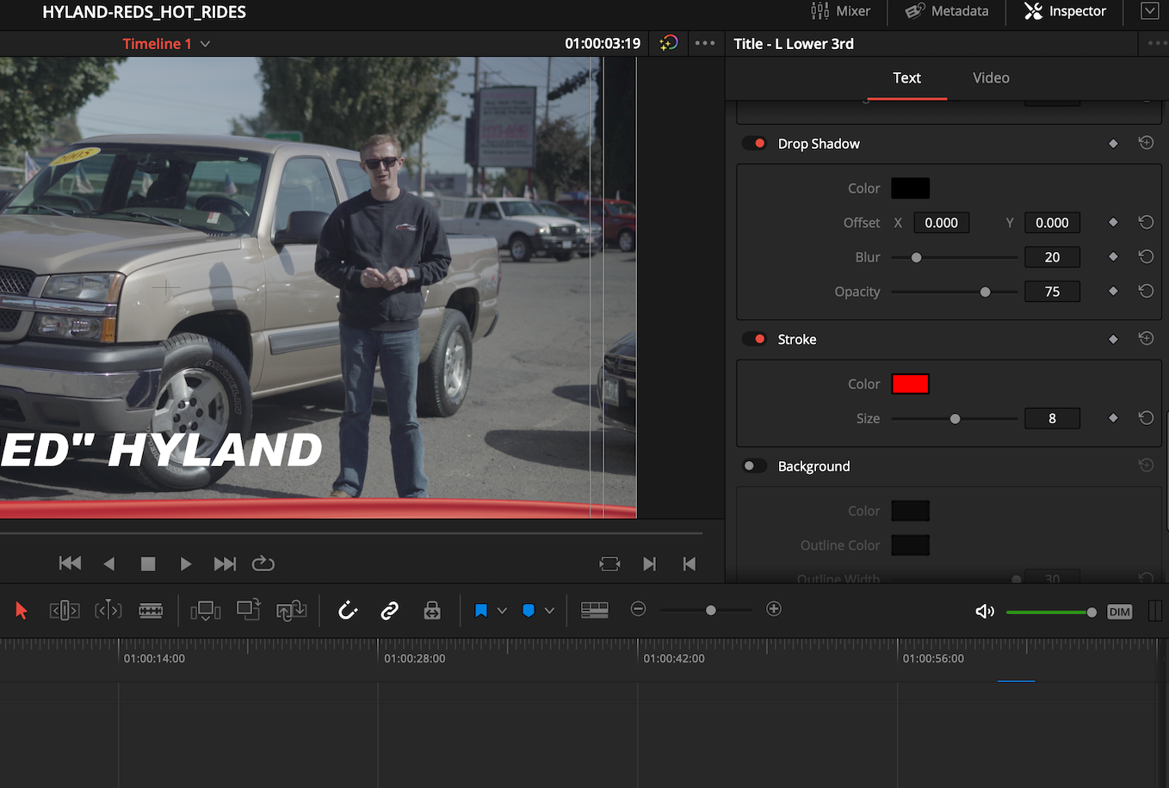Viewport: 1169px width, 788px height.
Task: Click the Offset Y value field
Action: [x=1052, y=223]
